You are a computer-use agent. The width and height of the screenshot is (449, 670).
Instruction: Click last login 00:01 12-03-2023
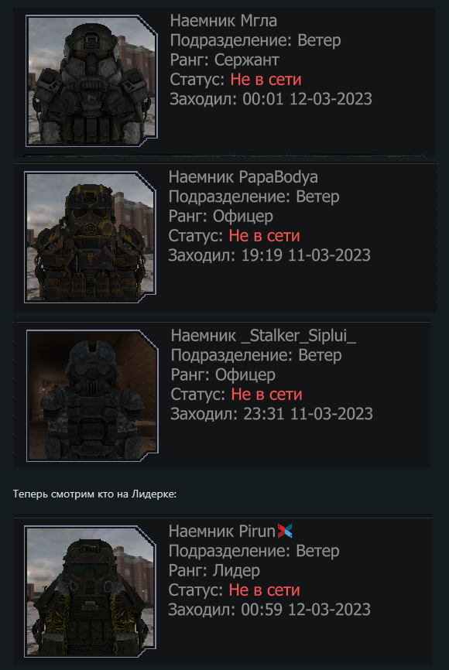pos(307,99)
